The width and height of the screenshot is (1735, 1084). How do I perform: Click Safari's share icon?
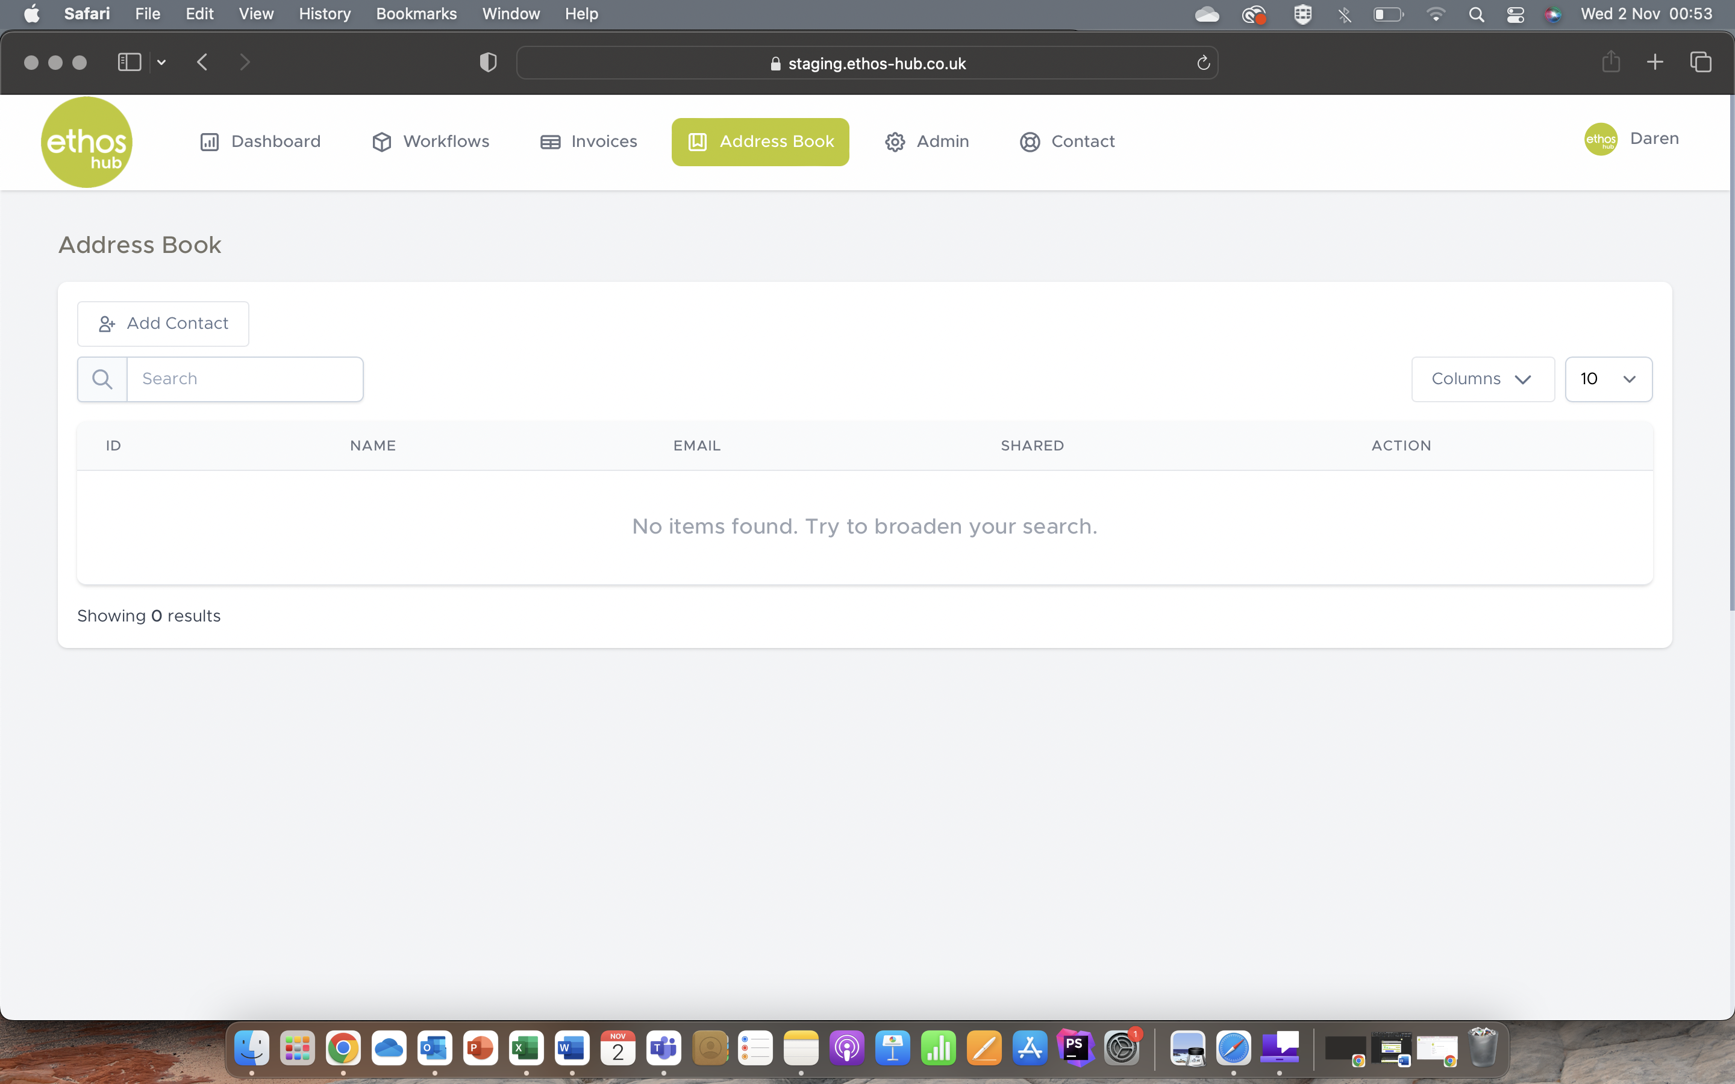point(1610,61)
